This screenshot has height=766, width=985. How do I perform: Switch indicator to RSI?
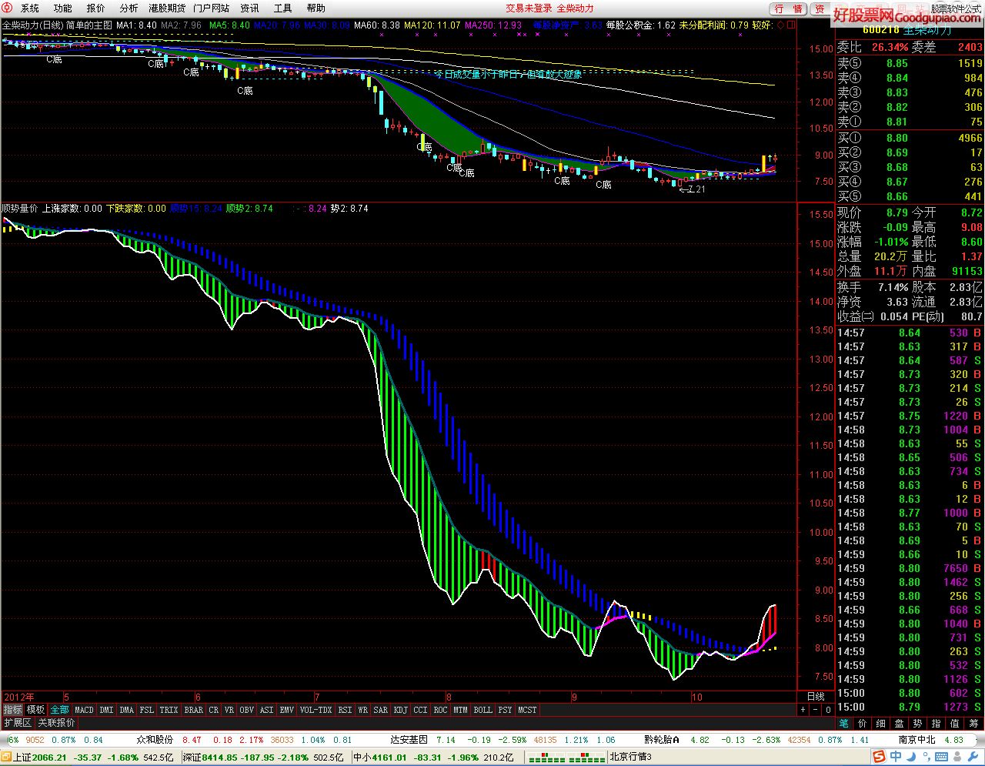[346, 710]
